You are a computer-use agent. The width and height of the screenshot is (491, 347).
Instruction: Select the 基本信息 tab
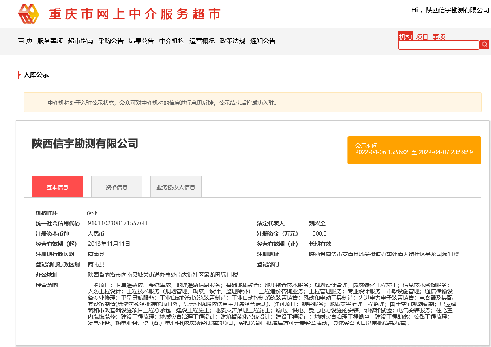click(x=58, y=186)
